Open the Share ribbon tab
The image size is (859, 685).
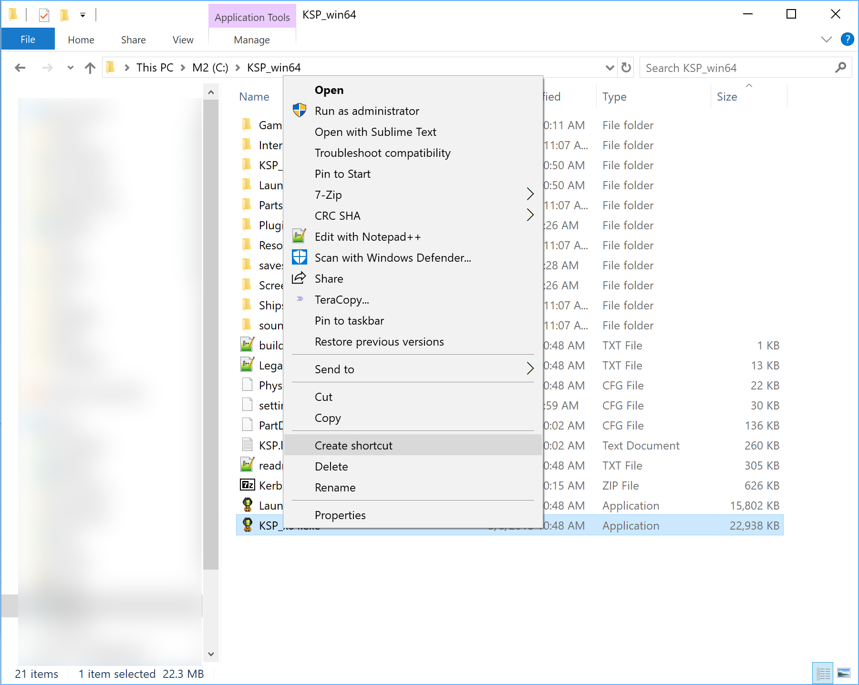coord(134,40)
